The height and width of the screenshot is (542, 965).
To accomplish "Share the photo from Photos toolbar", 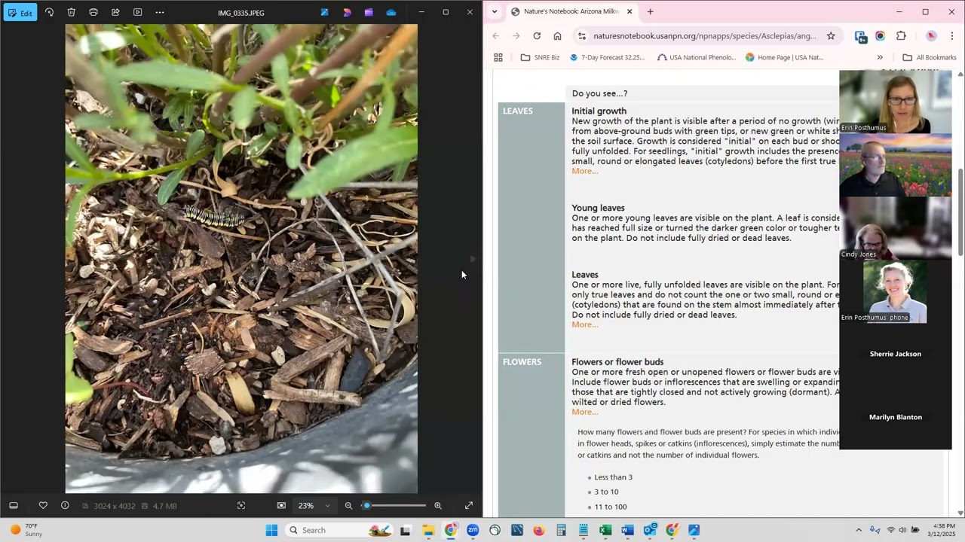I will 115,13.
